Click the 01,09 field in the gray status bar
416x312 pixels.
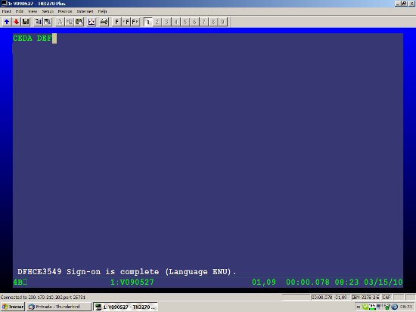pos(341,298)
